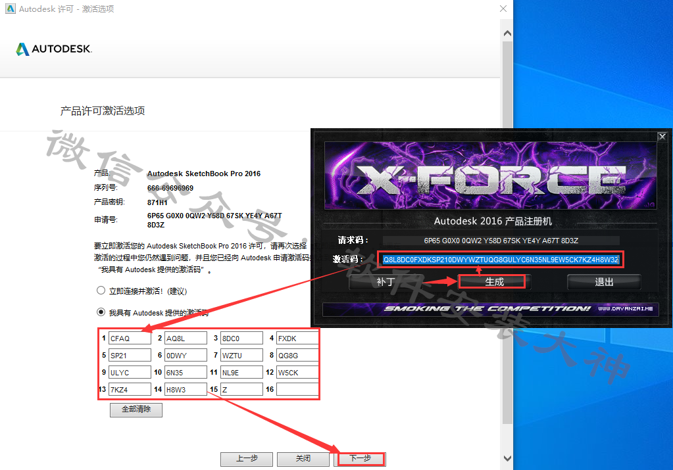Click the 全部清除 (Clear All) button
673x470 pixels.
coord(136,410)
